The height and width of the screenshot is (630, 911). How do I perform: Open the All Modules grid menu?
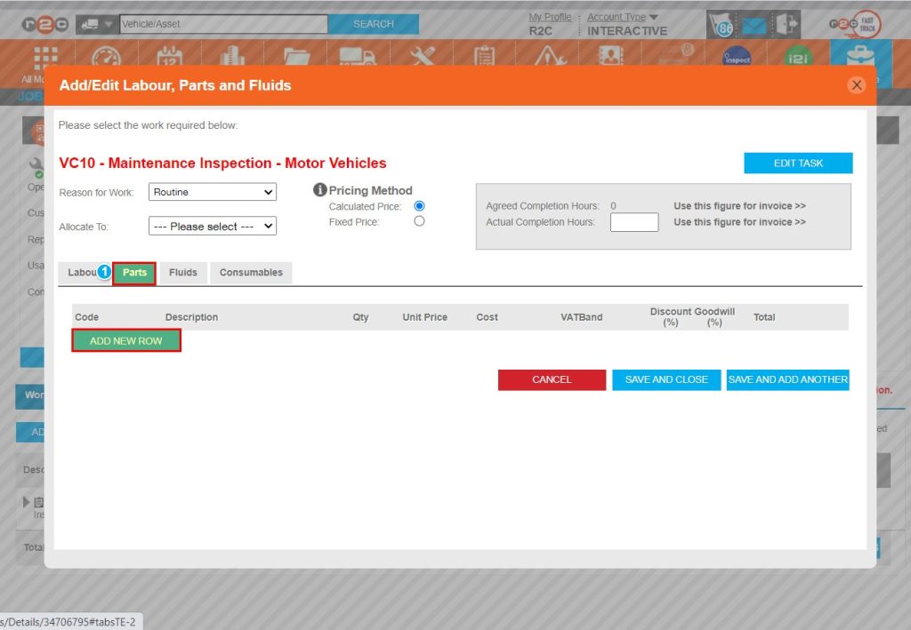(x=43, y=58)
